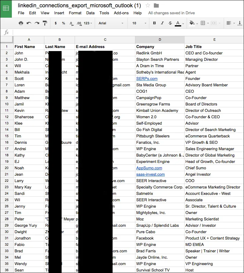Select the 'Survival School TV' cell
Viewport: 244px width, 273px height.
tap(160, 270)
